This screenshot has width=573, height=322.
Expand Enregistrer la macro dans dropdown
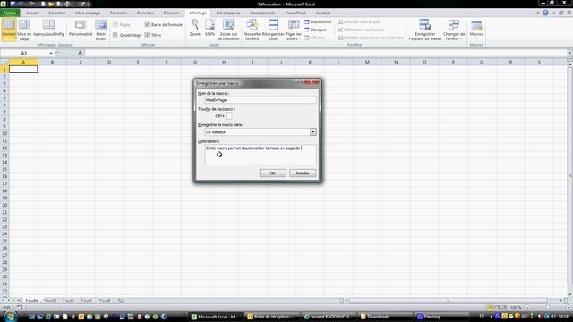[x=312, y=132]
